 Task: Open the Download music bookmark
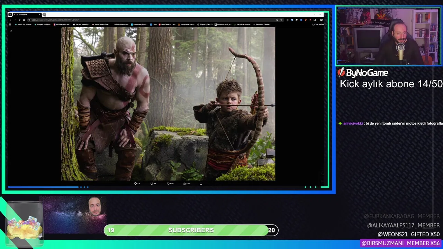click(223, 25)
